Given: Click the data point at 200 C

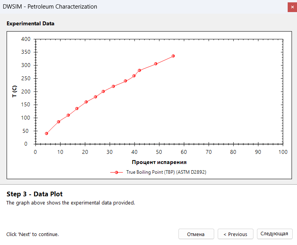Looking at the screenshot, I should (x=103, y=92).
